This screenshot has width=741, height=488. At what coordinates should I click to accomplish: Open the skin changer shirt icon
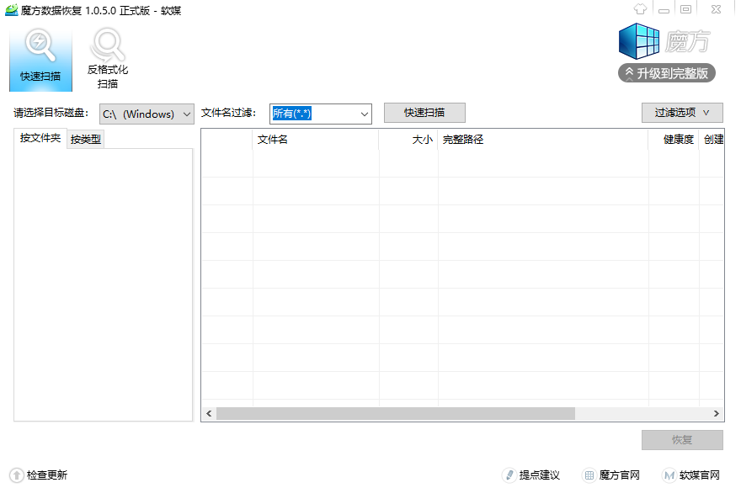coord(639,9)
